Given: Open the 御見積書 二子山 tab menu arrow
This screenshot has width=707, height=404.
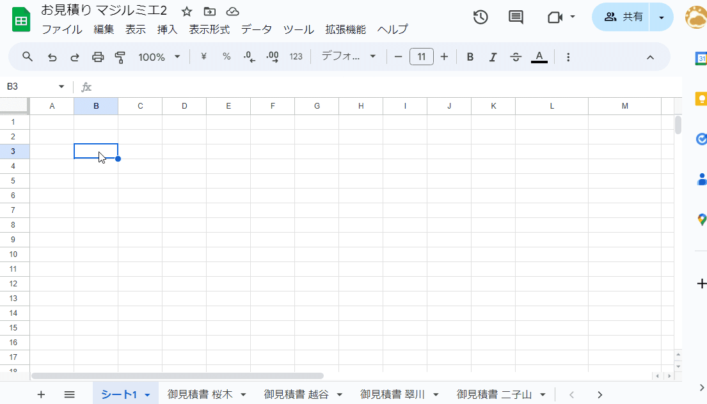Looking at the screenshot, I should [x=543, y=394].
